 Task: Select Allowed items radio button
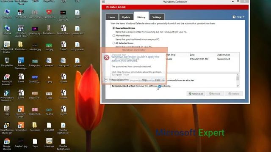point(113,35)
